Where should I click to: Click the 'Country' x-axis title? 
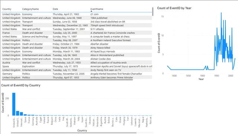pyautogui.click(x=82, y=131)
